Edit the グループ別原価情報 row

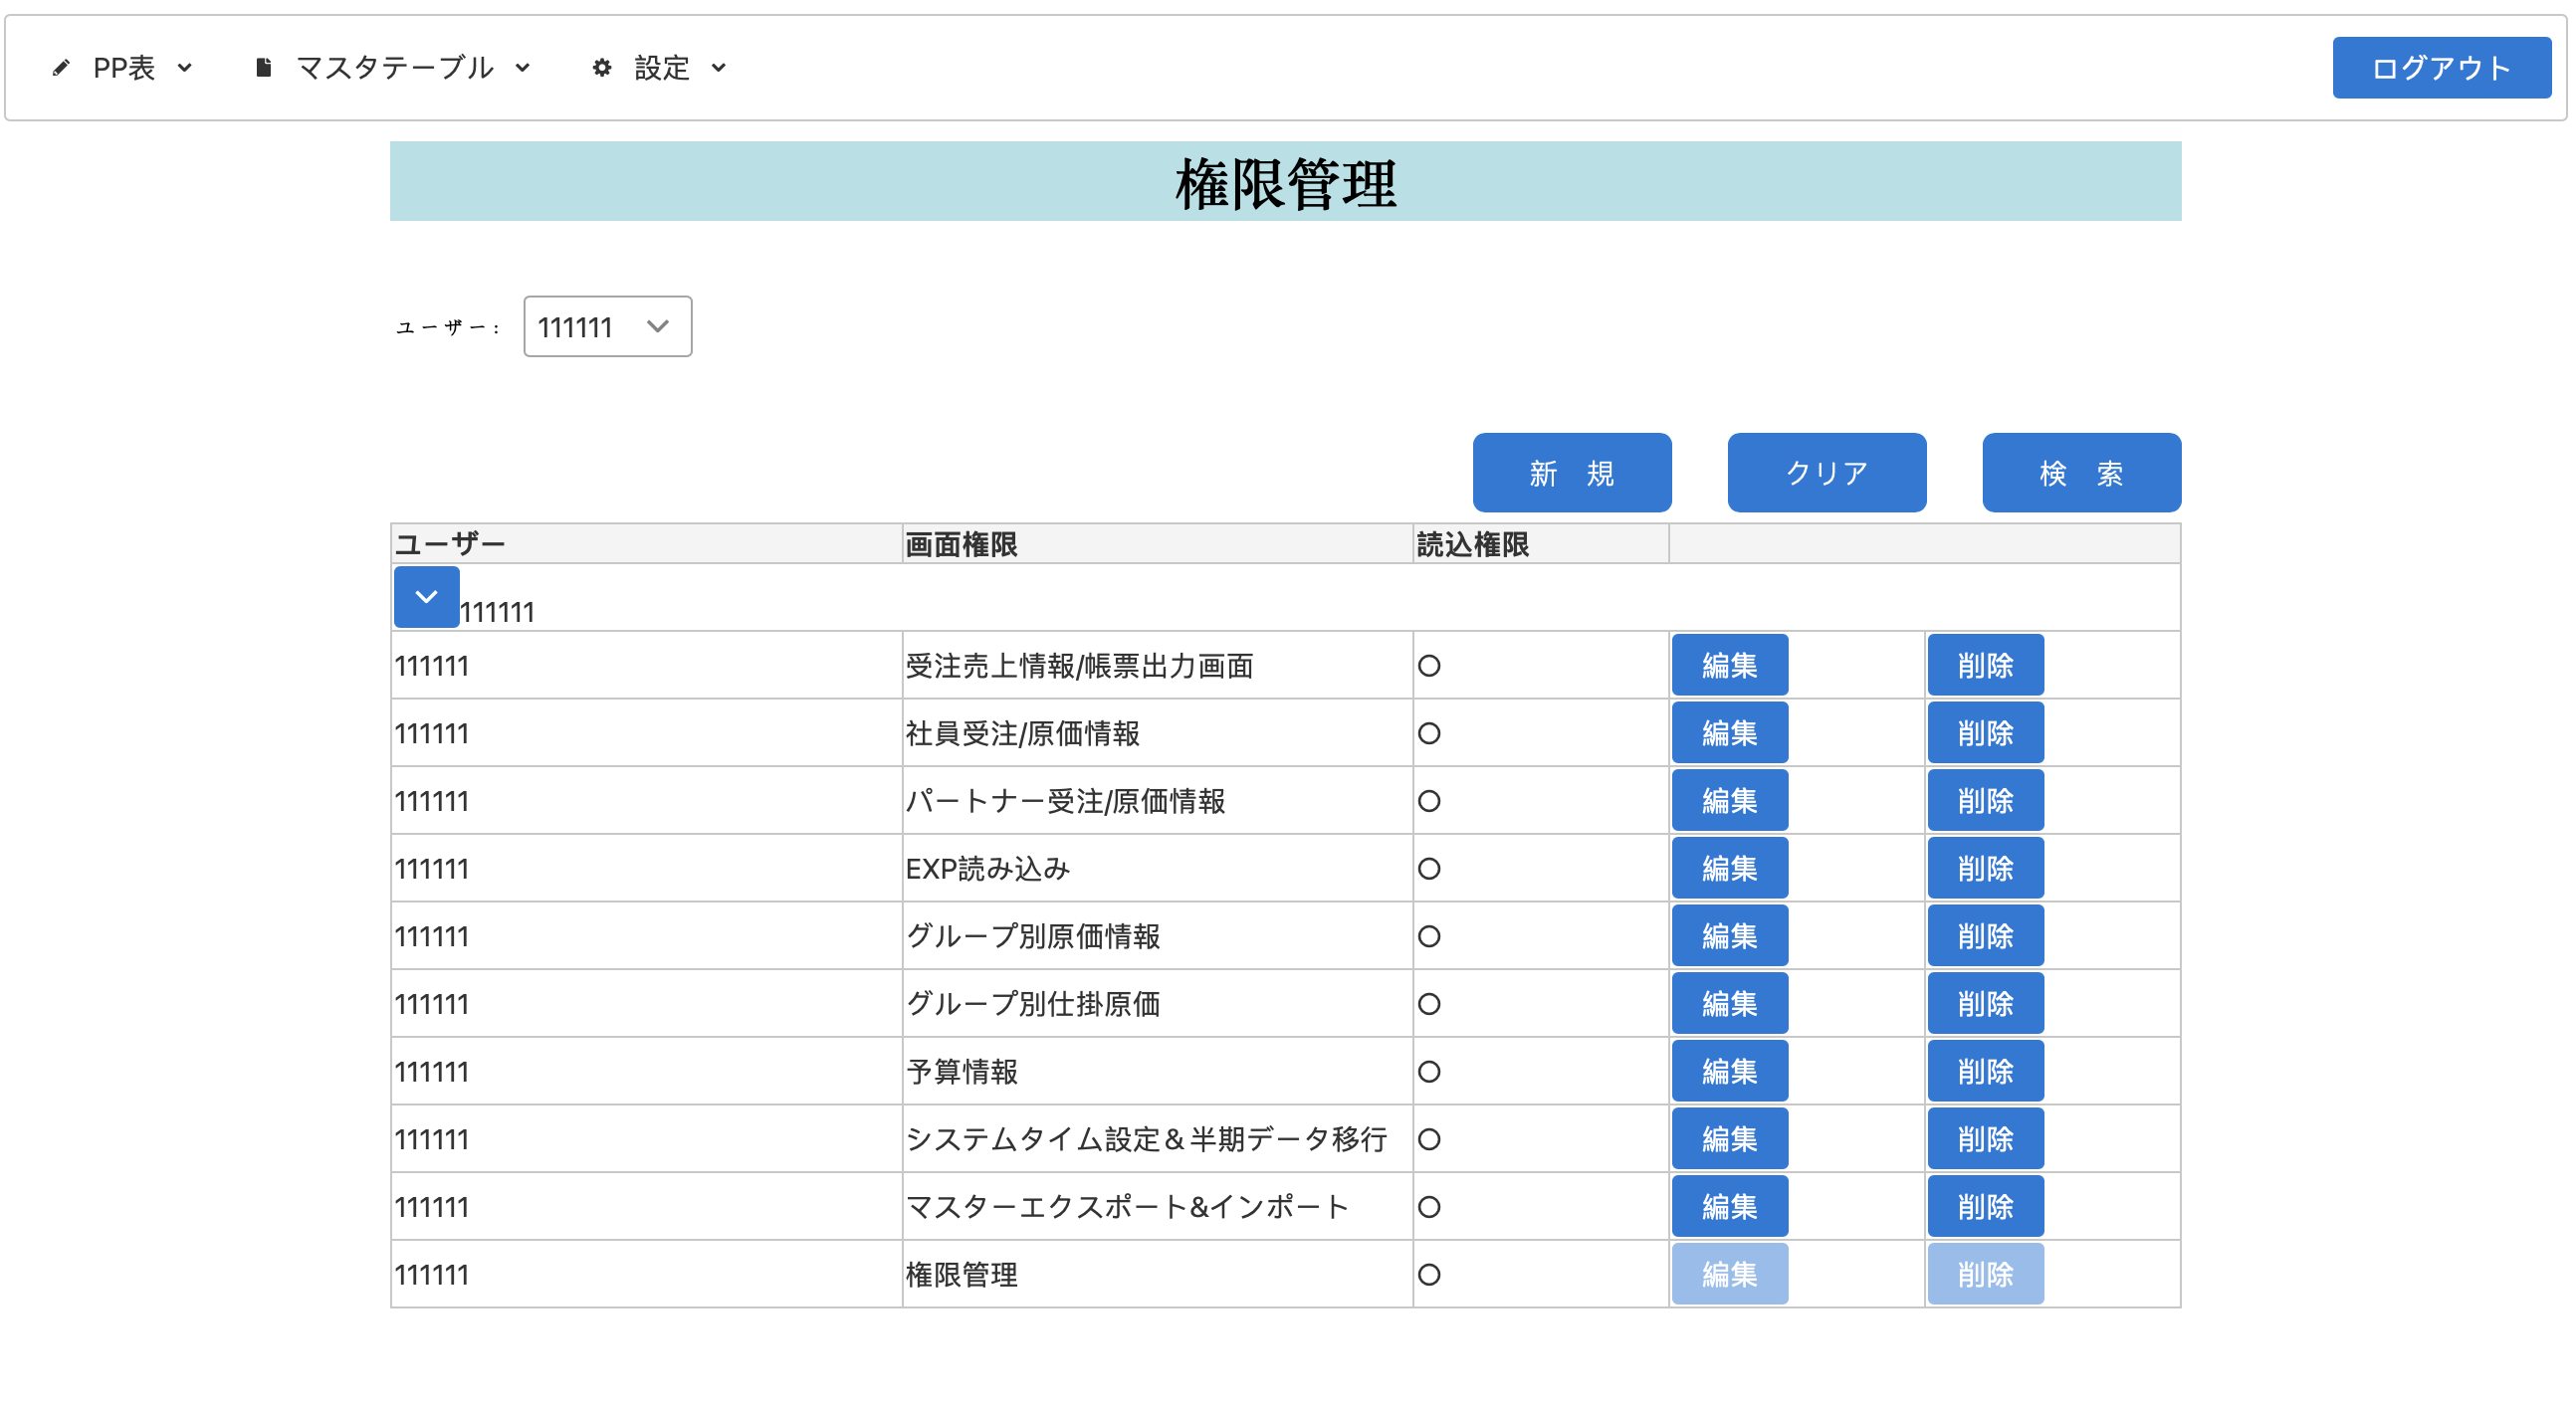(x=1729, y=936)
